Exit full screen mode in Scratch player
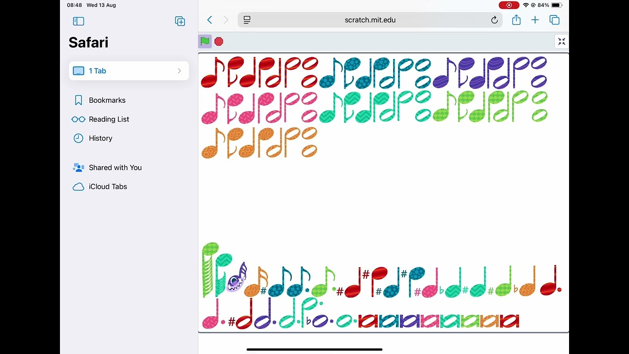This screenshot has height=354, width=629. [561, 42]
